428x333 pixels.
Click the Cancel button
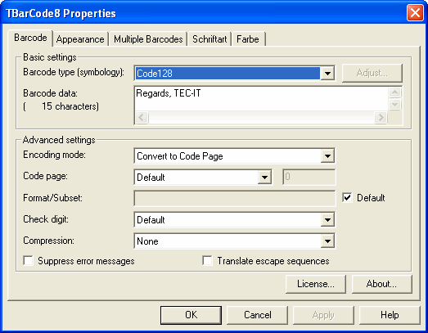[258, 315]
